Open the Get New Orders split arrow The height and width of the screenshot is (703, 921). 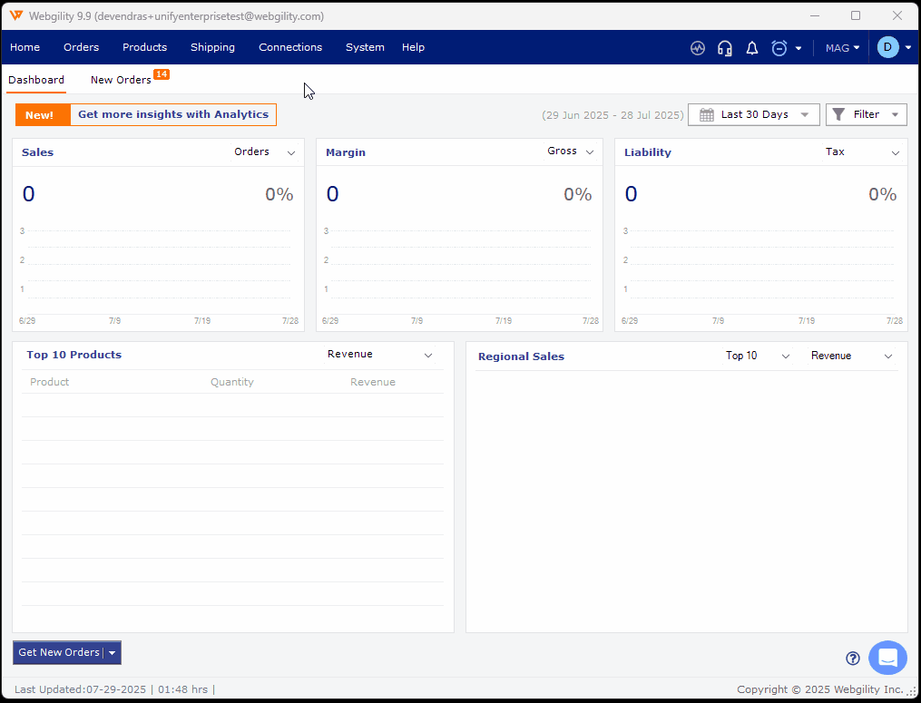coord(113,652)
